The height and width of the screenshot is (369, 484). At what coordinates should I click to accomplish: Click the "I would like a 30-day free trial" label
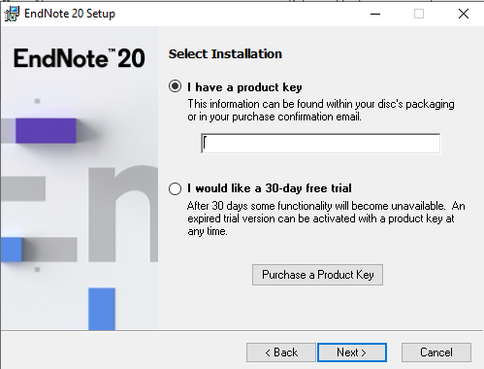tap(270, 188)
